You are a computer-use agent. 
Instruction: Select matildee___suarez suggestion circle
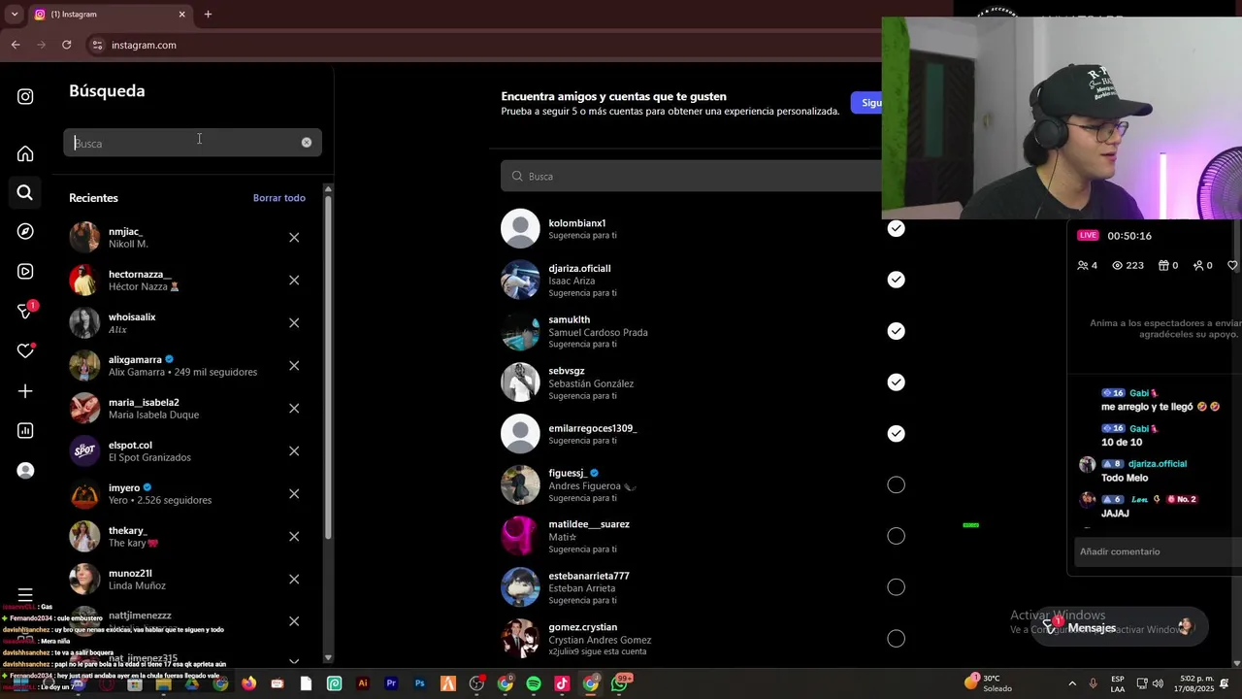[896, 536]
